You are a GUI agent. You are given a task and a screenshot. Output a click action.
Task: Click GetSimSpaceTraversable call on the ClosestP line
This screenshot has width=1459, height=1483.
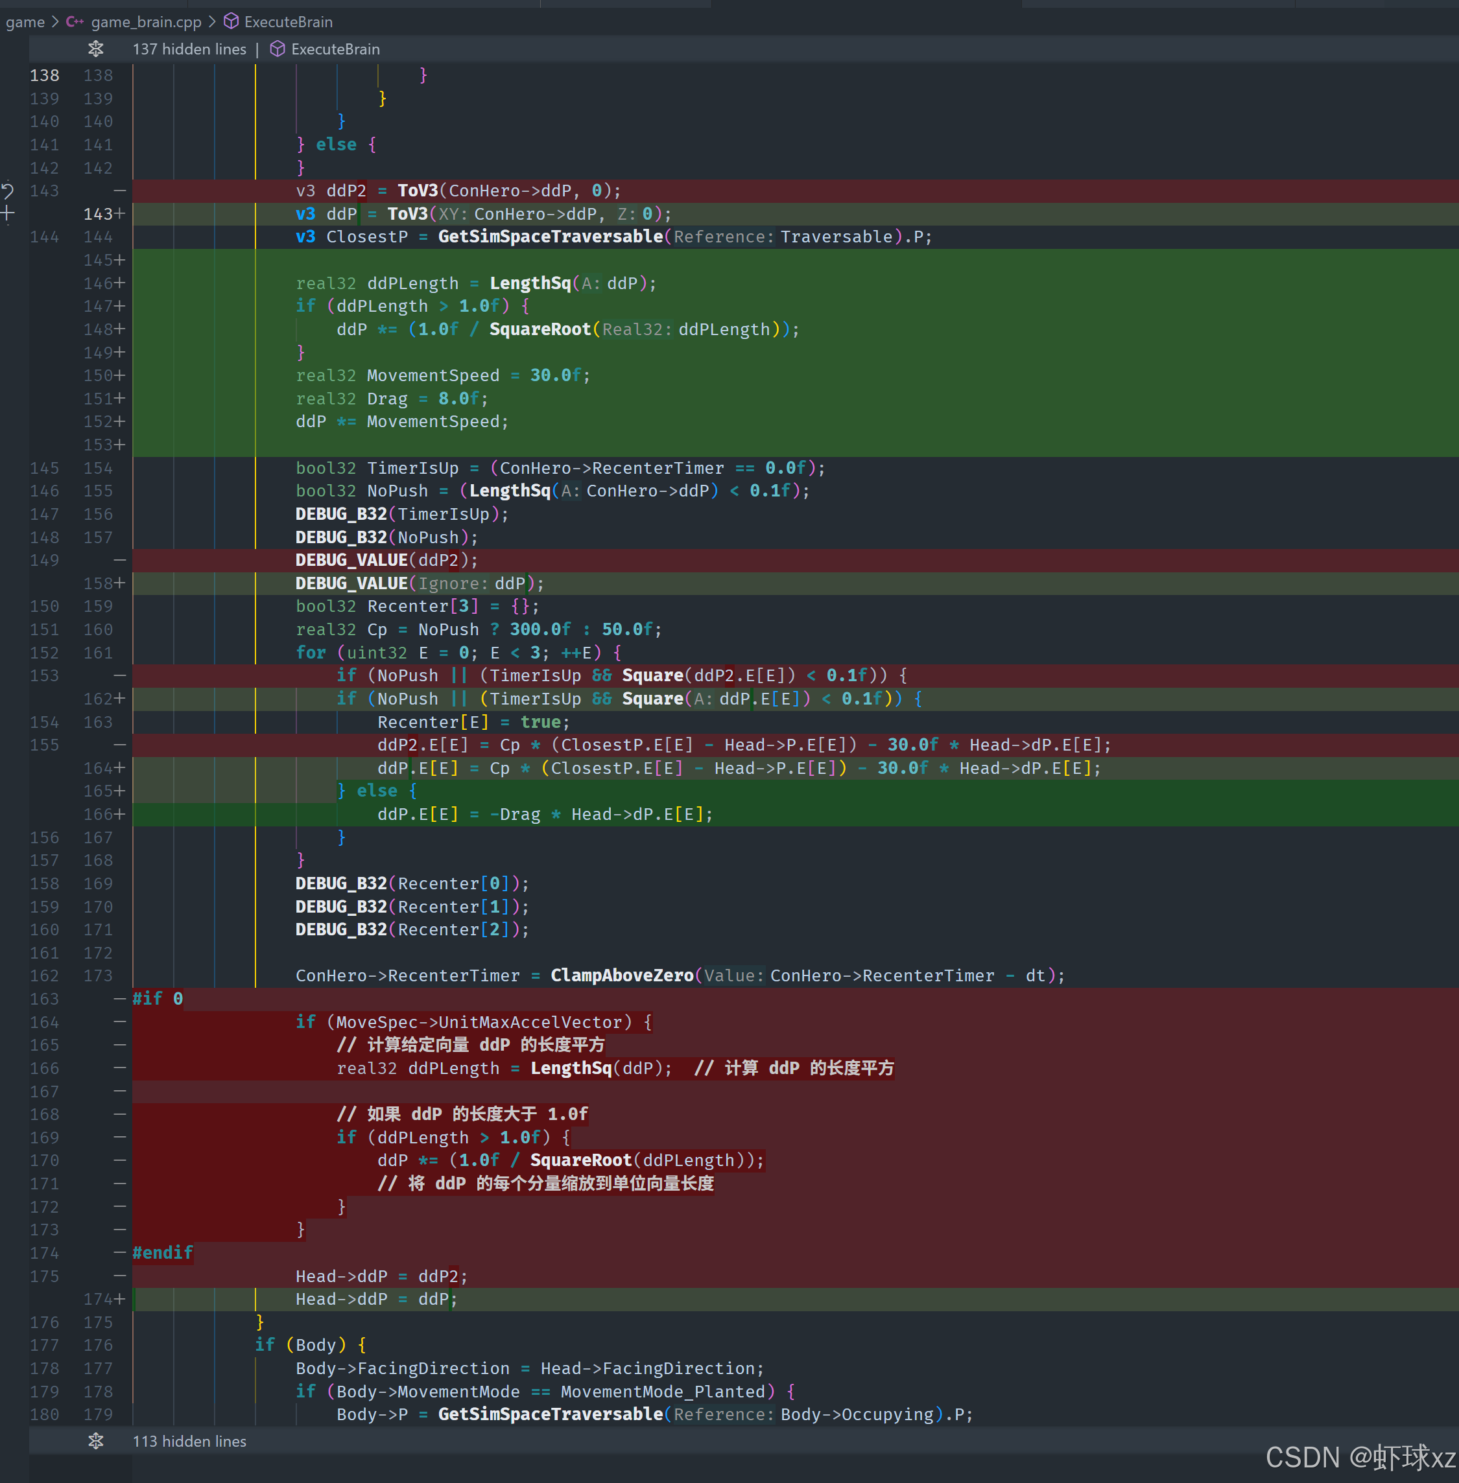pos(549,237)
